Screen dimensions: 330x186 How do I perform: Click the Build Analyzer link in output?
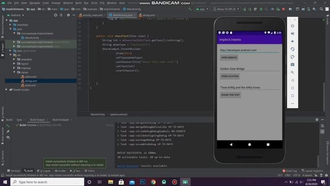click(128, 166)
